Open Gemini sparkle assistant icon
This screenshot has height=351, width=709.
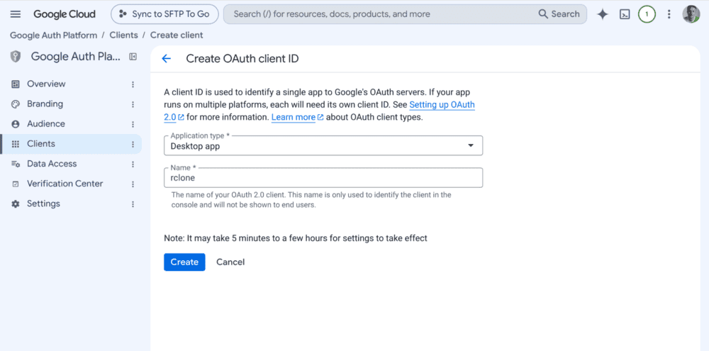[x=602, y=14]
